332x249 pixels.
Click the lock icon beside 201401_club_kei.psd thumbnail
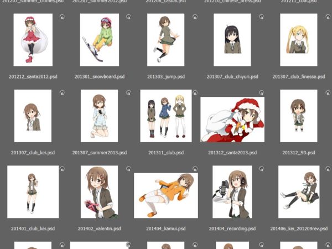point(62,169)
